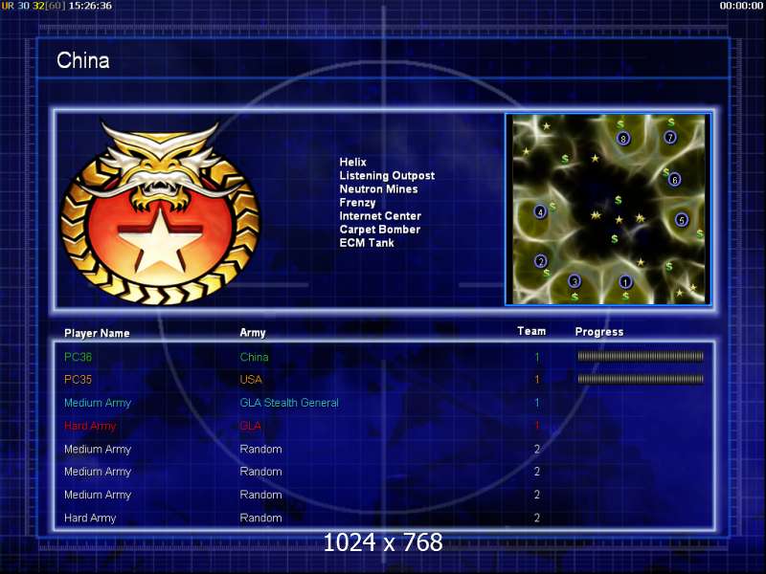Click the 15:26:36 clock readout
Image resolution: width=766 pixels, height=574 pixels.
click(x=90, y=6)
